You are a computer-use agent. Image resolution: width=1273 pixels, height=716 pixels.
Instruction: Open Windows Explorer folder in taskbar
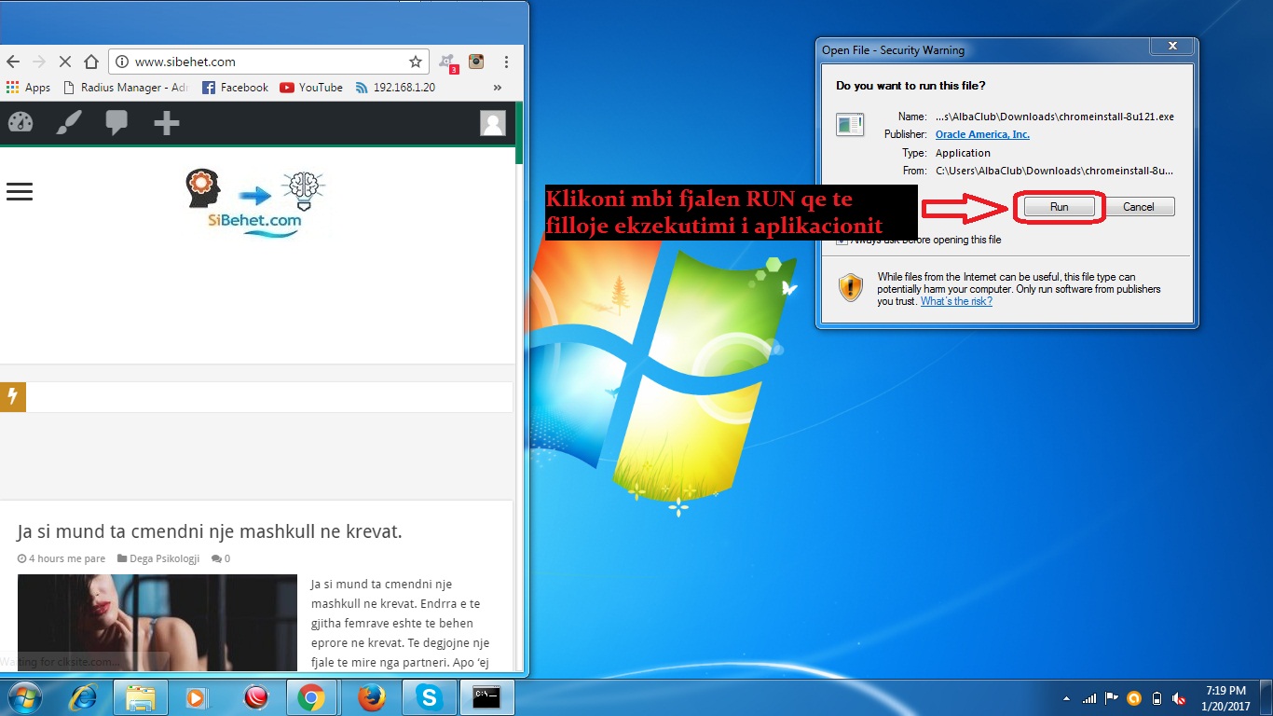coord(141,697)
